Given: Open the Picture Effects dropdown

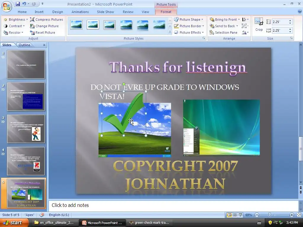Looking at the screenshot, I should click(189, 33).
